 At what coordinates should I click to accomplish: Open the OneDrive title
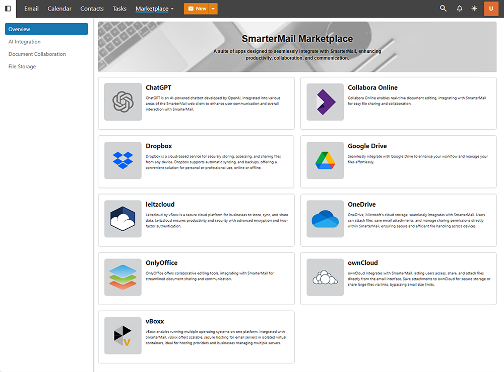tap(361, 204)
